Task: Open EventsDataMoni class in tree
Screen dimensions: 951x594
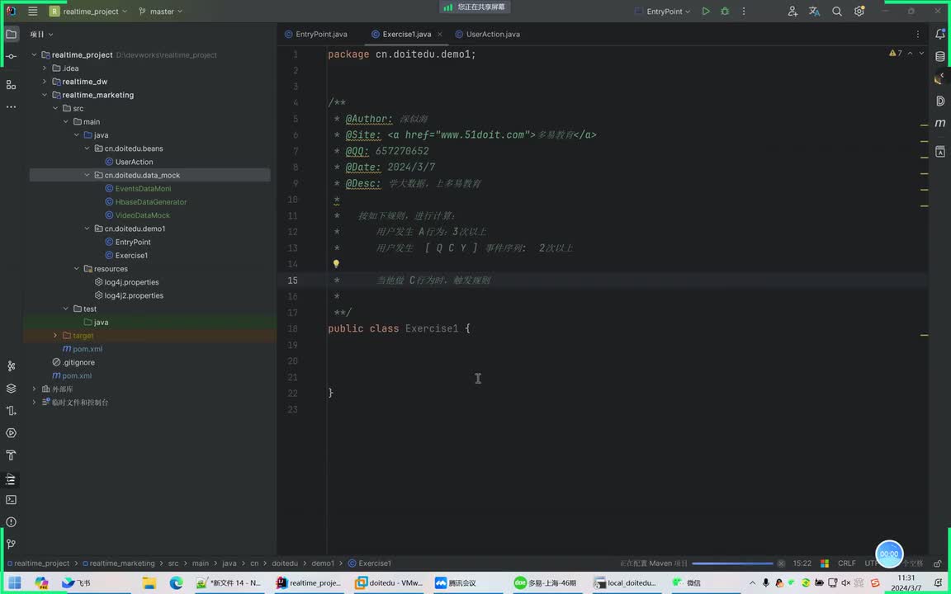Action: (x=143, y=188)
